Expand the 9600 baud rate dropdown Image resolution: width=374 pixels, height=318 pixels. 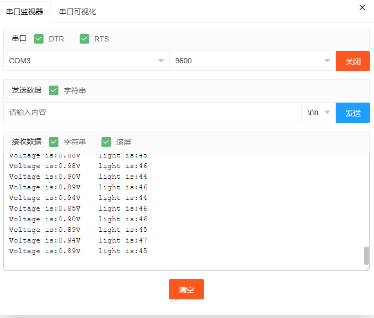(x=252, y=61)
